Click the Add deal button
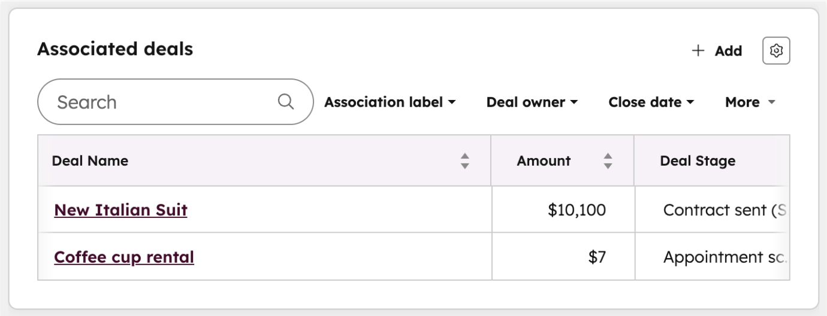This screenshot has width=827, height=316. coord(717,51)
